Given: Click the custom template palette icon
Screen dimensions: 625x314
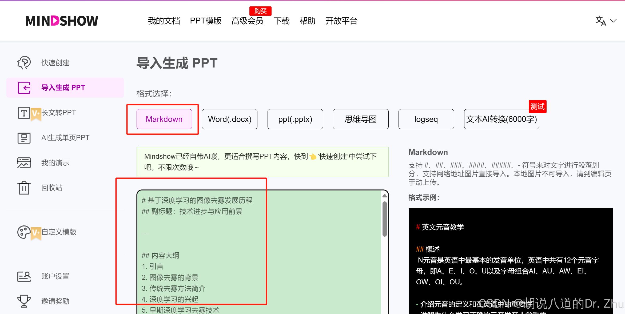Looking at the screenshot, I should (24, 232).
